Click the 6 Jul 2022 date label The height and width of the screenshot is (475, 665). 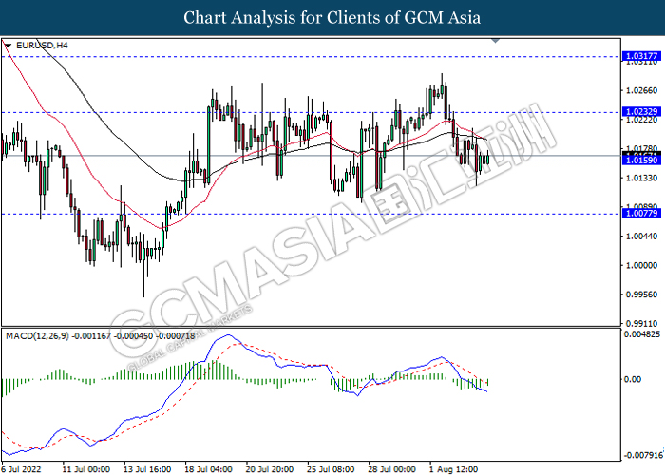[x=22, y=469]
